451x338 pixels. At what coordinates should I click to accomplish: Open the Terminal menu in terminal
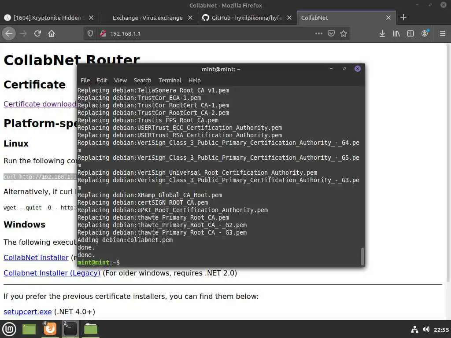[170, 81]
